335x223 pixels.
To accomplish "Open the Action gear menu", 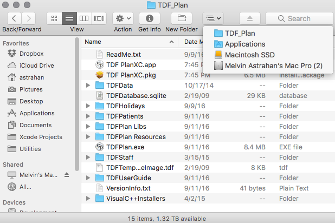I will click(123, 18).
